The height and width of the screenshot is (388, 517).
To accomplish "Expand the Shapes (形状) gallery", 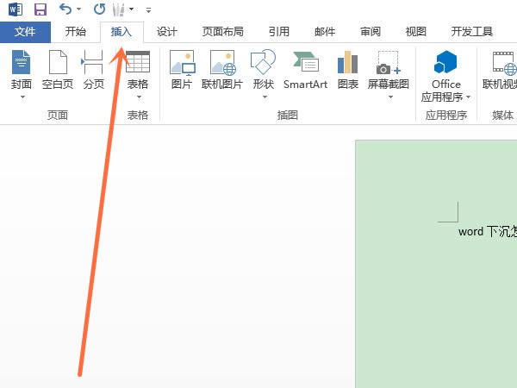I will [x=264, y=91].
